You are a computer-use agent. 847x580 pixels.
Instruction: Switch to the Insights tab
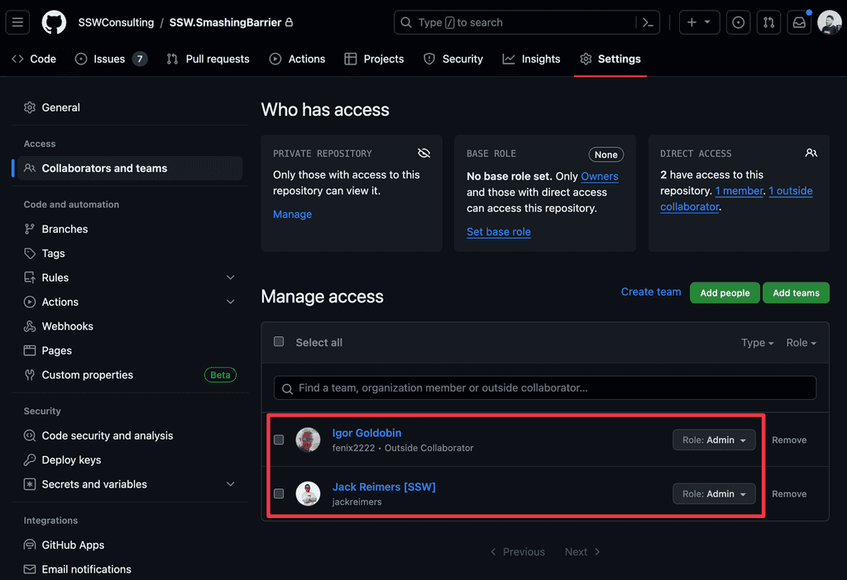click(x=531, y=59)
